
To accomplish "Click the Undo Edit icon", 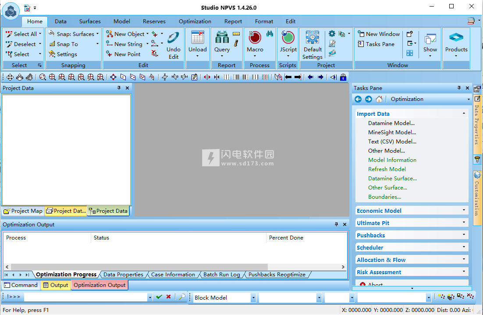I will (x=173, y=38).
